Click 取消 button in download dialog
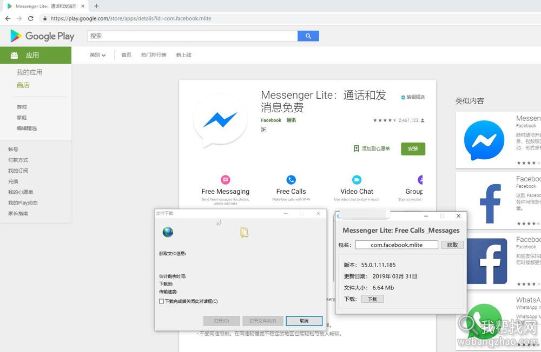The height and width of the screenshot is (352, 541). pos(304,321)
